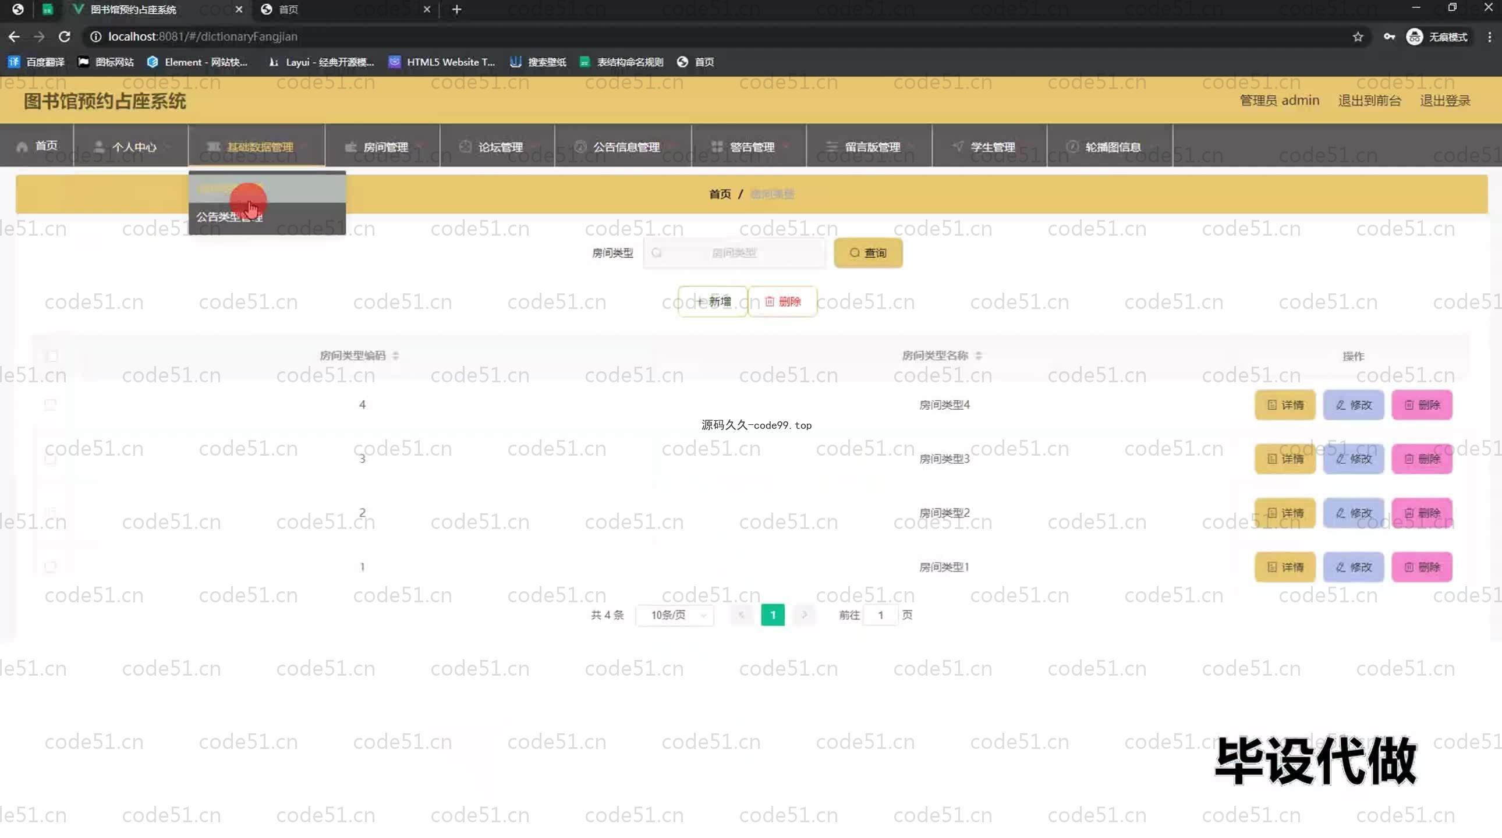Screen dimensions: 1502x838
Task: Open the 轮播图信息 menu
Action: tap(1110, 145)
